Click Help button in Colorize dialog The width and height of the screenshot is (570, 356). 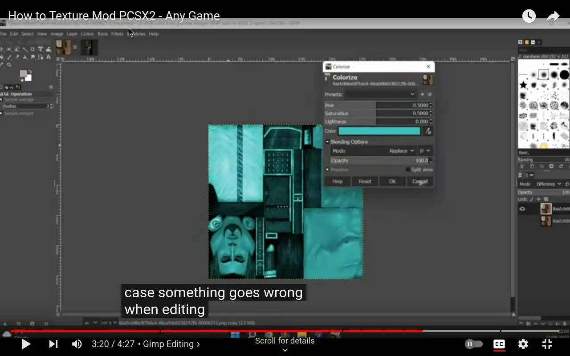(338, 181)
